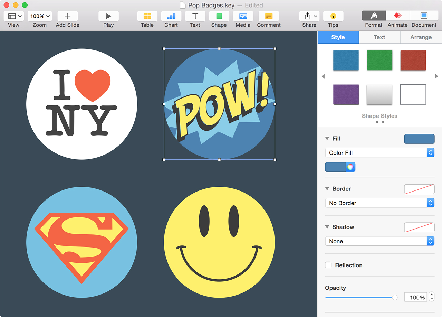Click the Shadow preview swatch

[x=419, y=227]
